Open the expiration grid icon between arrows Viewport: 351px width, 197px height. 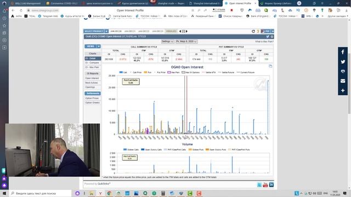(184, 31)
